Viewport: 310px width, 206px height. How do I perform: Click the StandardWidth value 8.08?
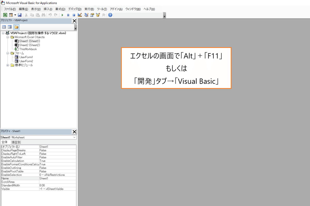click(57, 185)
